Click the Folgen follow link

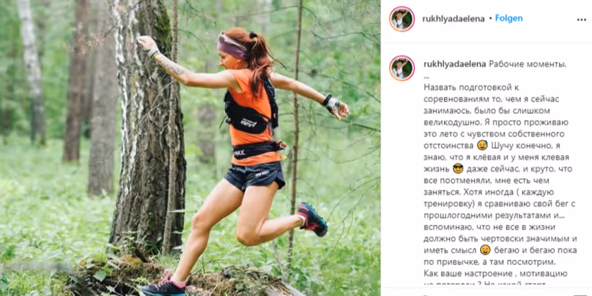click(508, 18)
